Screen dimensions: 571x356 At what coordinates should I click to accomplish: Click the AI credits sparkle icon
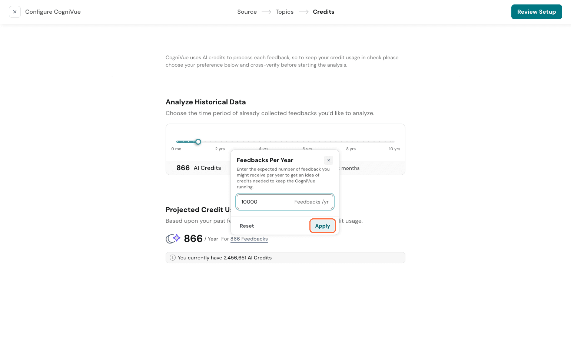pos(173,239)
